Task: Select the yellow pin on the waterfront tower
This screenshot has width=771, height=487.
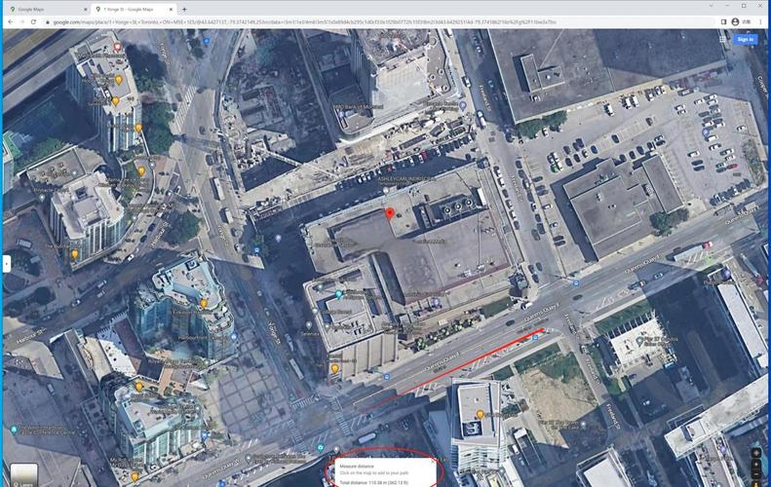Action: point(480,415)
